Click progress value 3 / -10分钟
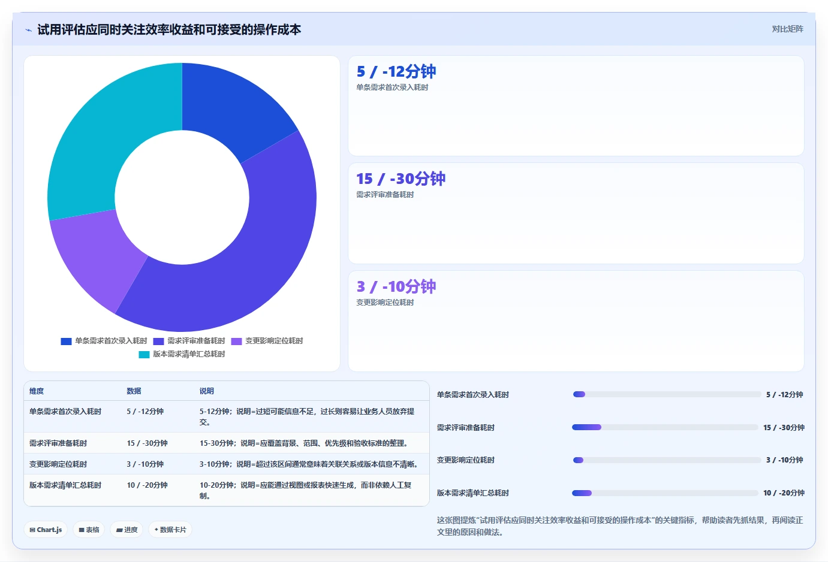This screenshot has height=562, width=828. [x=785, y=460]
